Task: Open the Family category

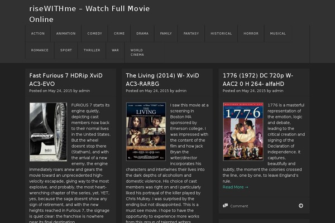Action: pos(166,33)
